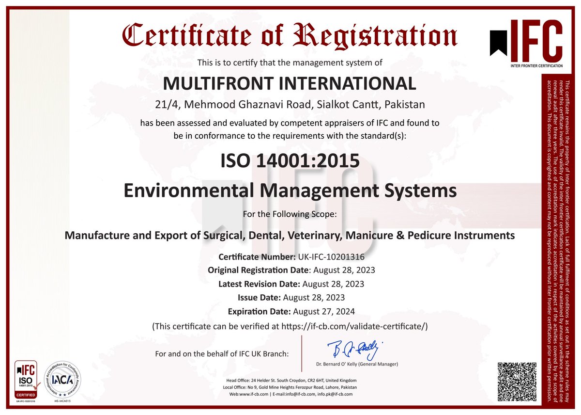The width and height of the screenshot is (581, 415).
Task: Click the Original Registration Date line
Action: [291, 270]
